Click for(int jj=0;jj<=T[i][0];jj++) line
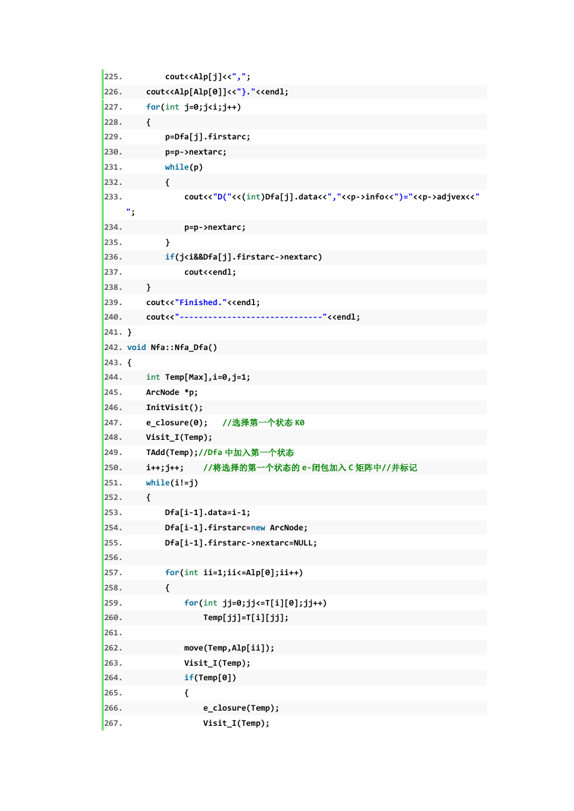Viewport: 574px width, 811px height. [256, 603]
